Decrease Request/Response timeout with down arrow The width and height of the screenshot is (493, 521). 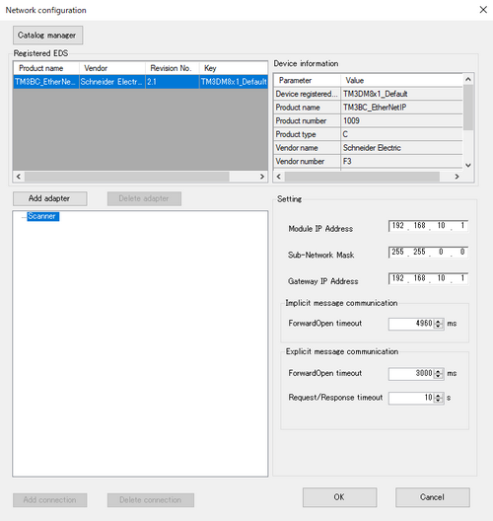tap(438, 401)
